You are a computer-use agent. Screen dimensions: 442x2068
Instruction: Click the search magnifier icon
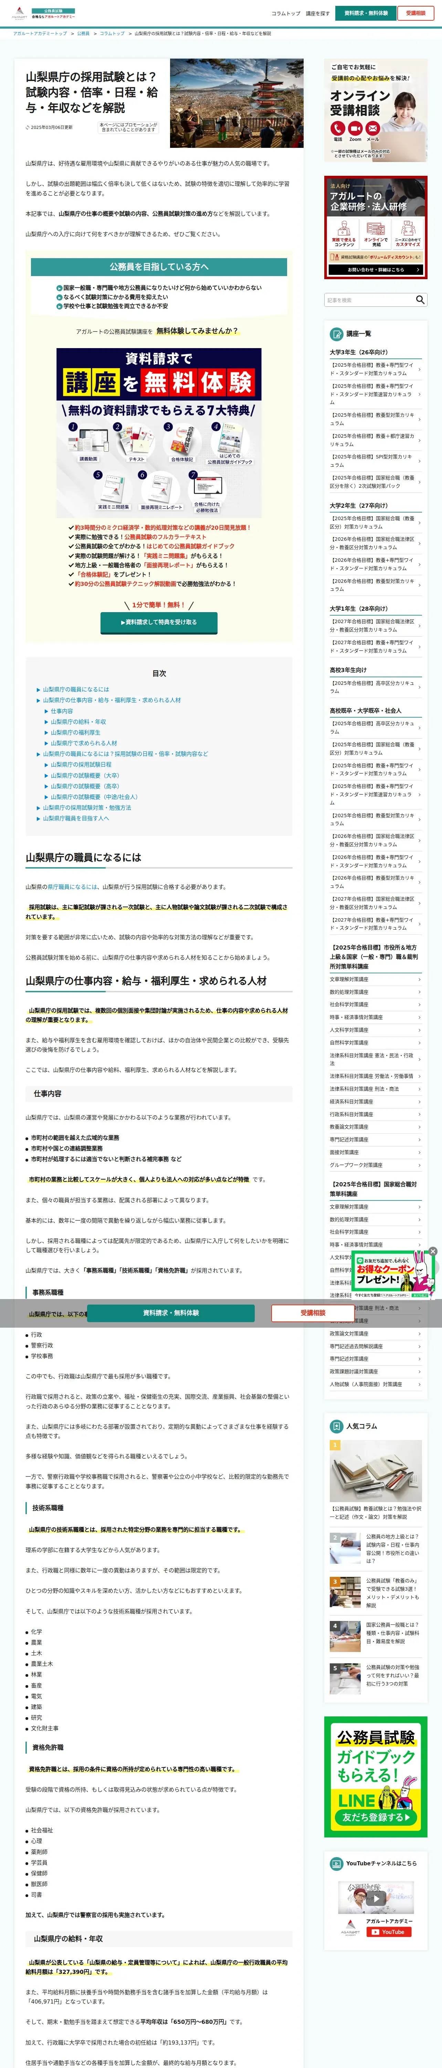click(x=420, y=300)
